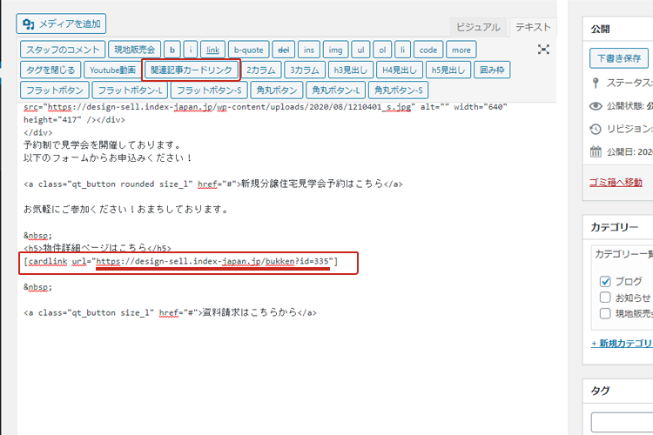Tick the 現地販売 category checkbox

606,313
